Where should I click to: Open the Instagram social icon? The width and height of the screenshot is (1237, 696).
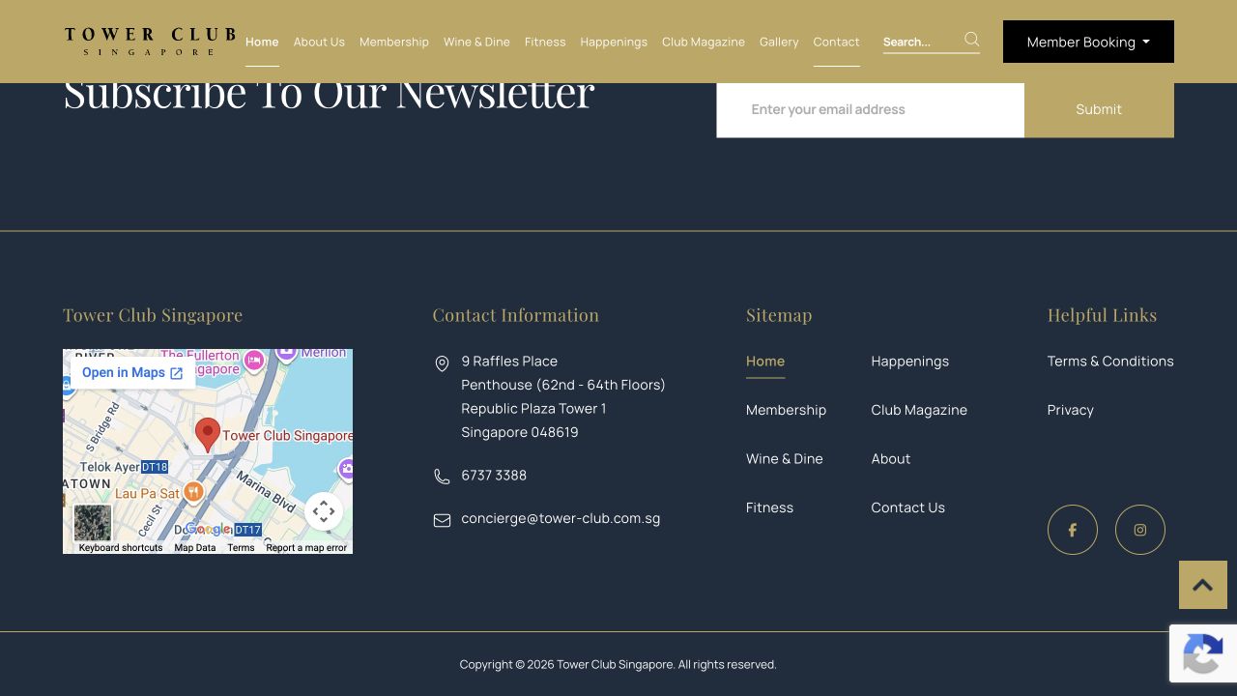pyautogui.click(x=1140, y=530)
